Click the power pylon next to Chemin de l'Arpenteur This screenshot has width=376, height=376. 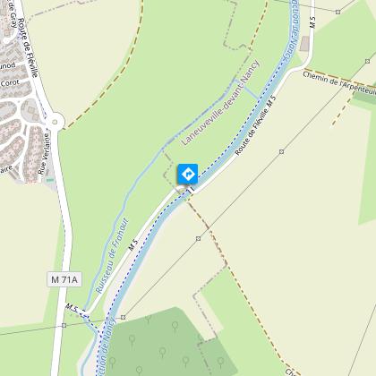point(367,61)
